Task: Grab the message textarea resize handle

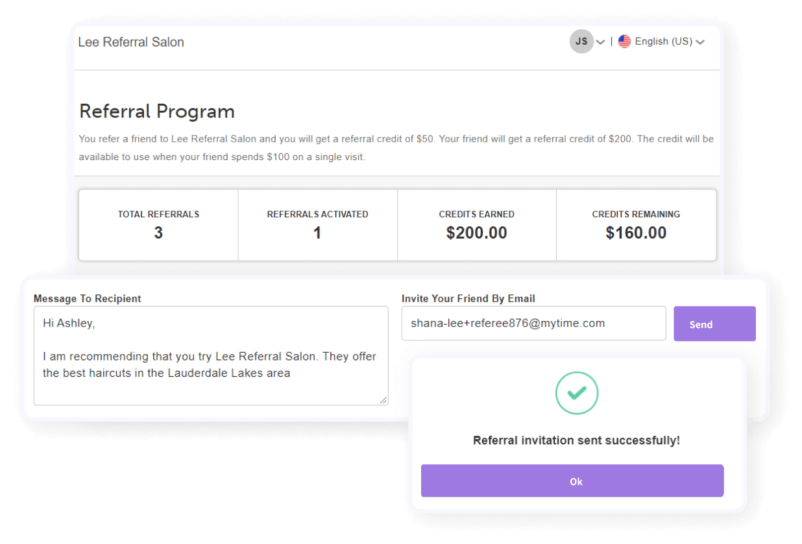Action: pyautogui.click(x=383, y=401)
